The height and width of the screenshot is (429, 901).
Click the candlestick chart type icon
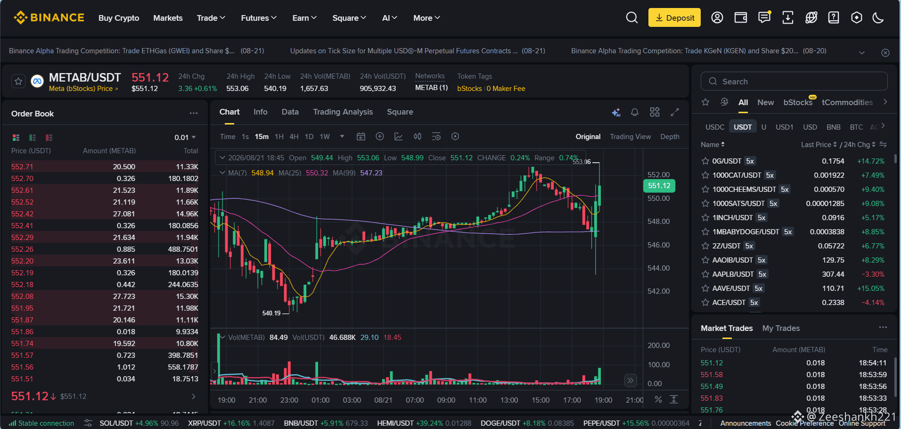[418, 136]
